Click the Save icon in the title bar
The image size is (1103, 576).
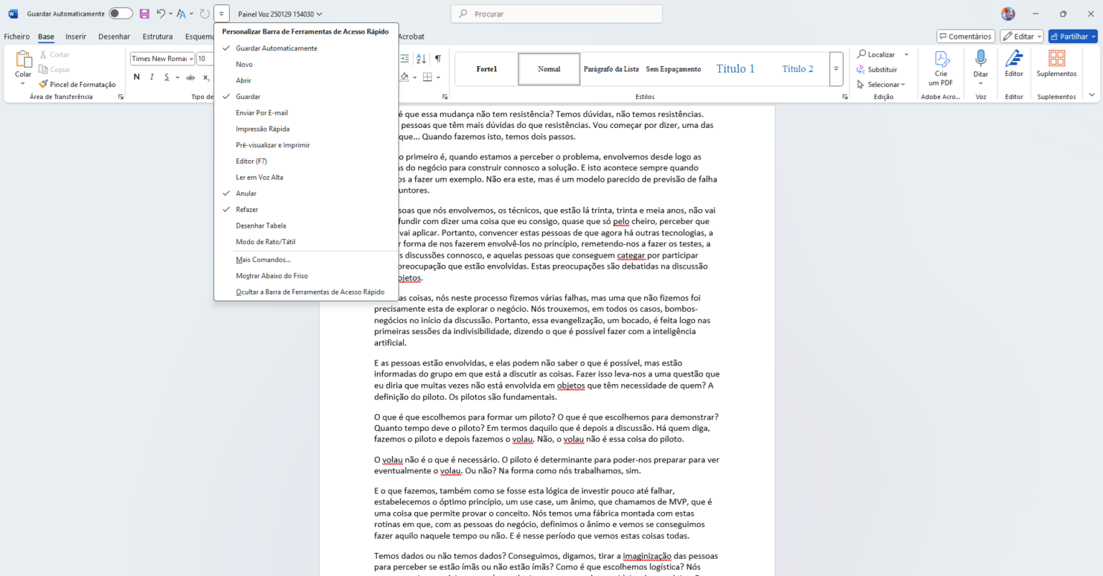tap(144, 14)
